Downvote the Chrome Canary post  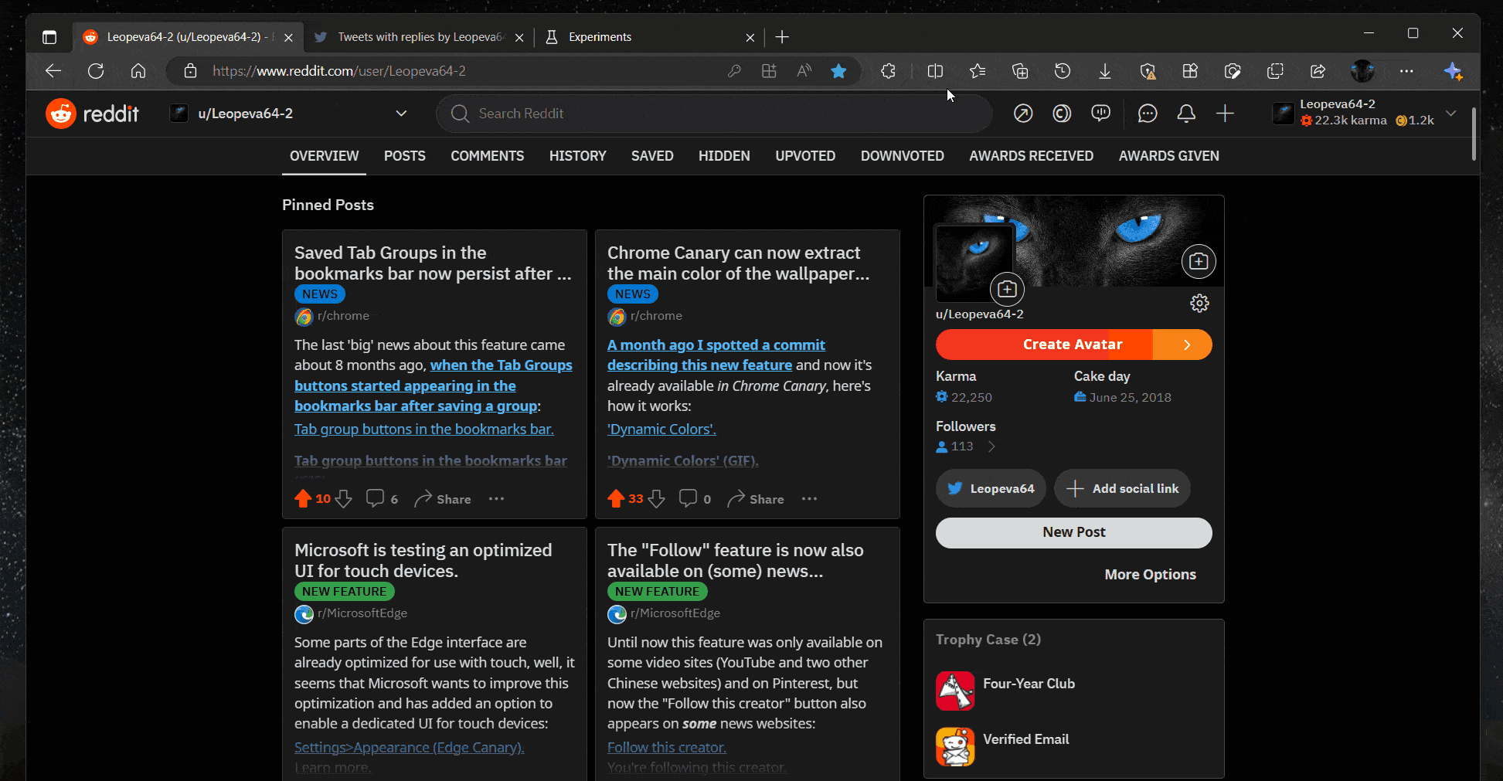[657, 499]
